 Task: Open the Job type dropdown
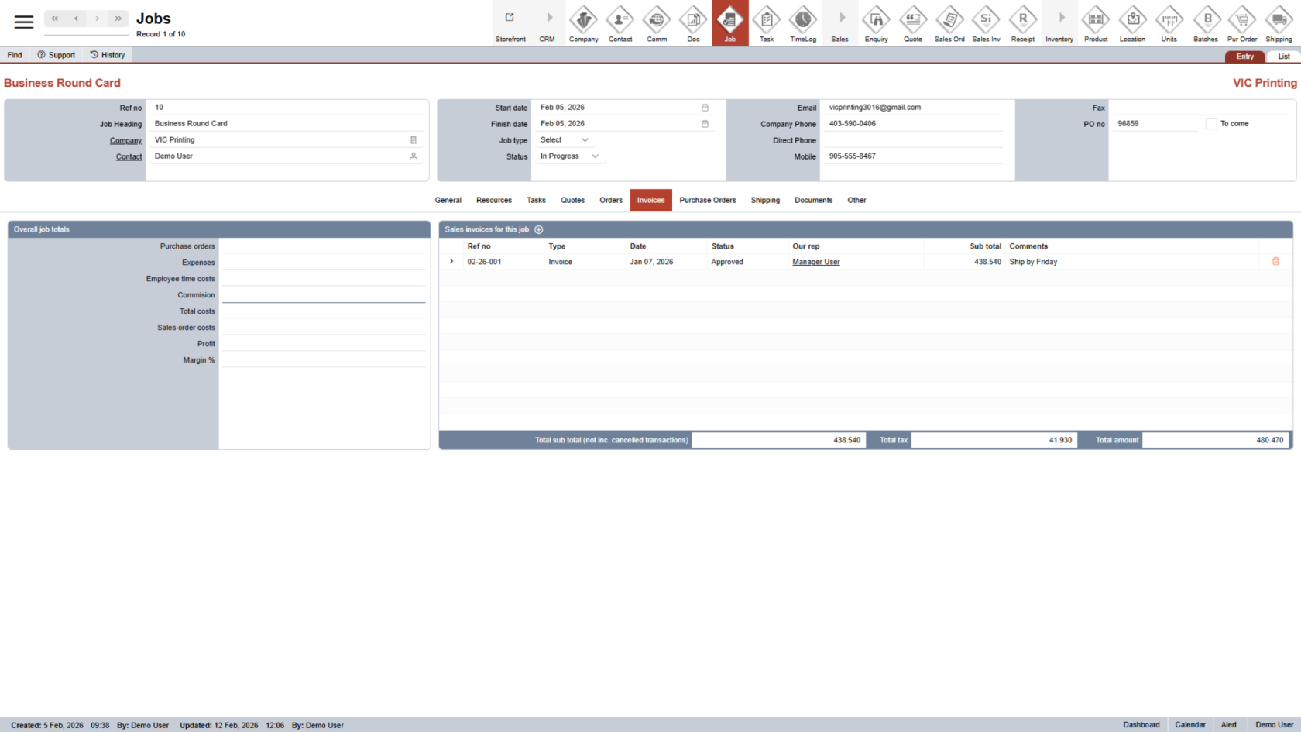565,140
